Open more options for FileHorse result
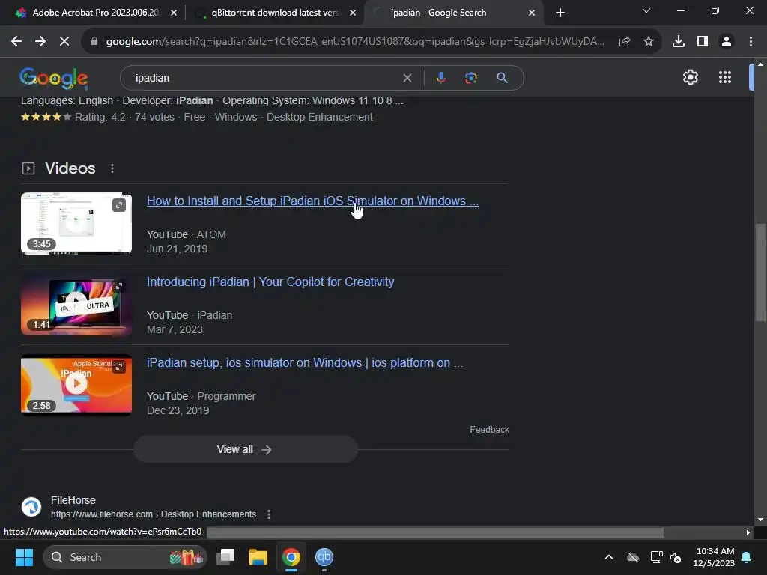 coord(269,514)
